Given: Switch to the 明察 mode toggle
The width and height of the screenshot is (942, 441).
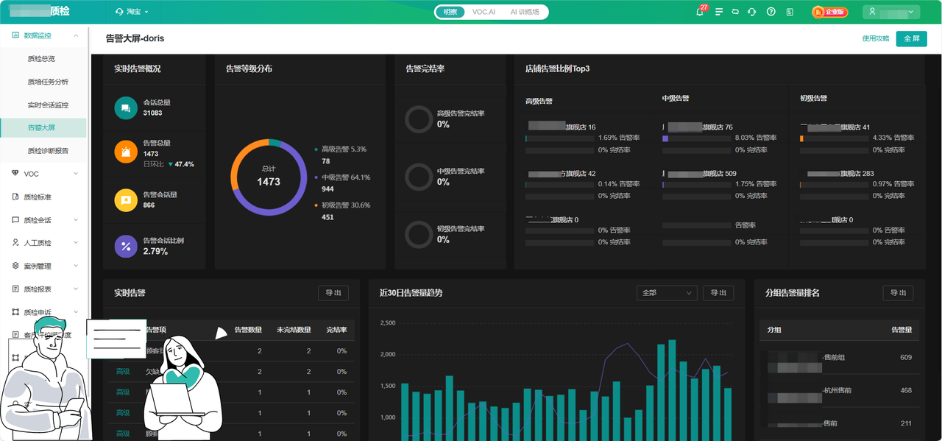Looking at the screenshot, I should [x=450, y=12].
